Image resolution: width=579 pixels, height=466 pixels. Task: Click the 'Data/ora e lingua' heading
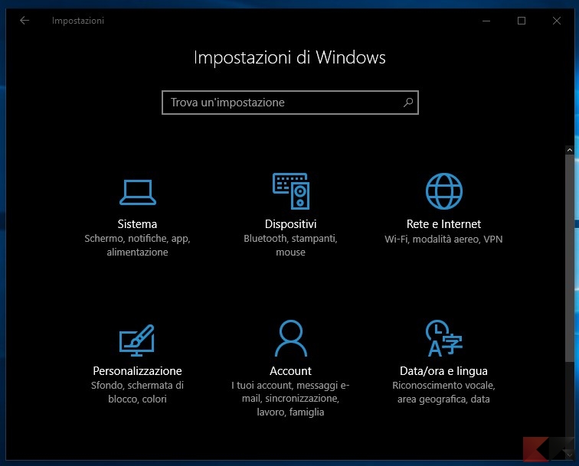pos(443,371)
